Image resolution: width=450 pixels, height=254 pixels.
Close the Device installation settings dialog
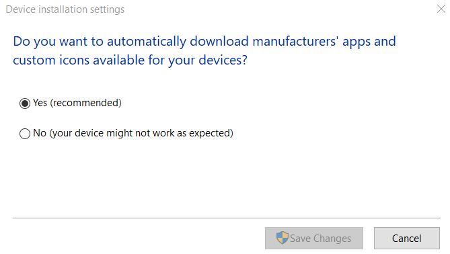pyautogui.click(x=441, y=9)
